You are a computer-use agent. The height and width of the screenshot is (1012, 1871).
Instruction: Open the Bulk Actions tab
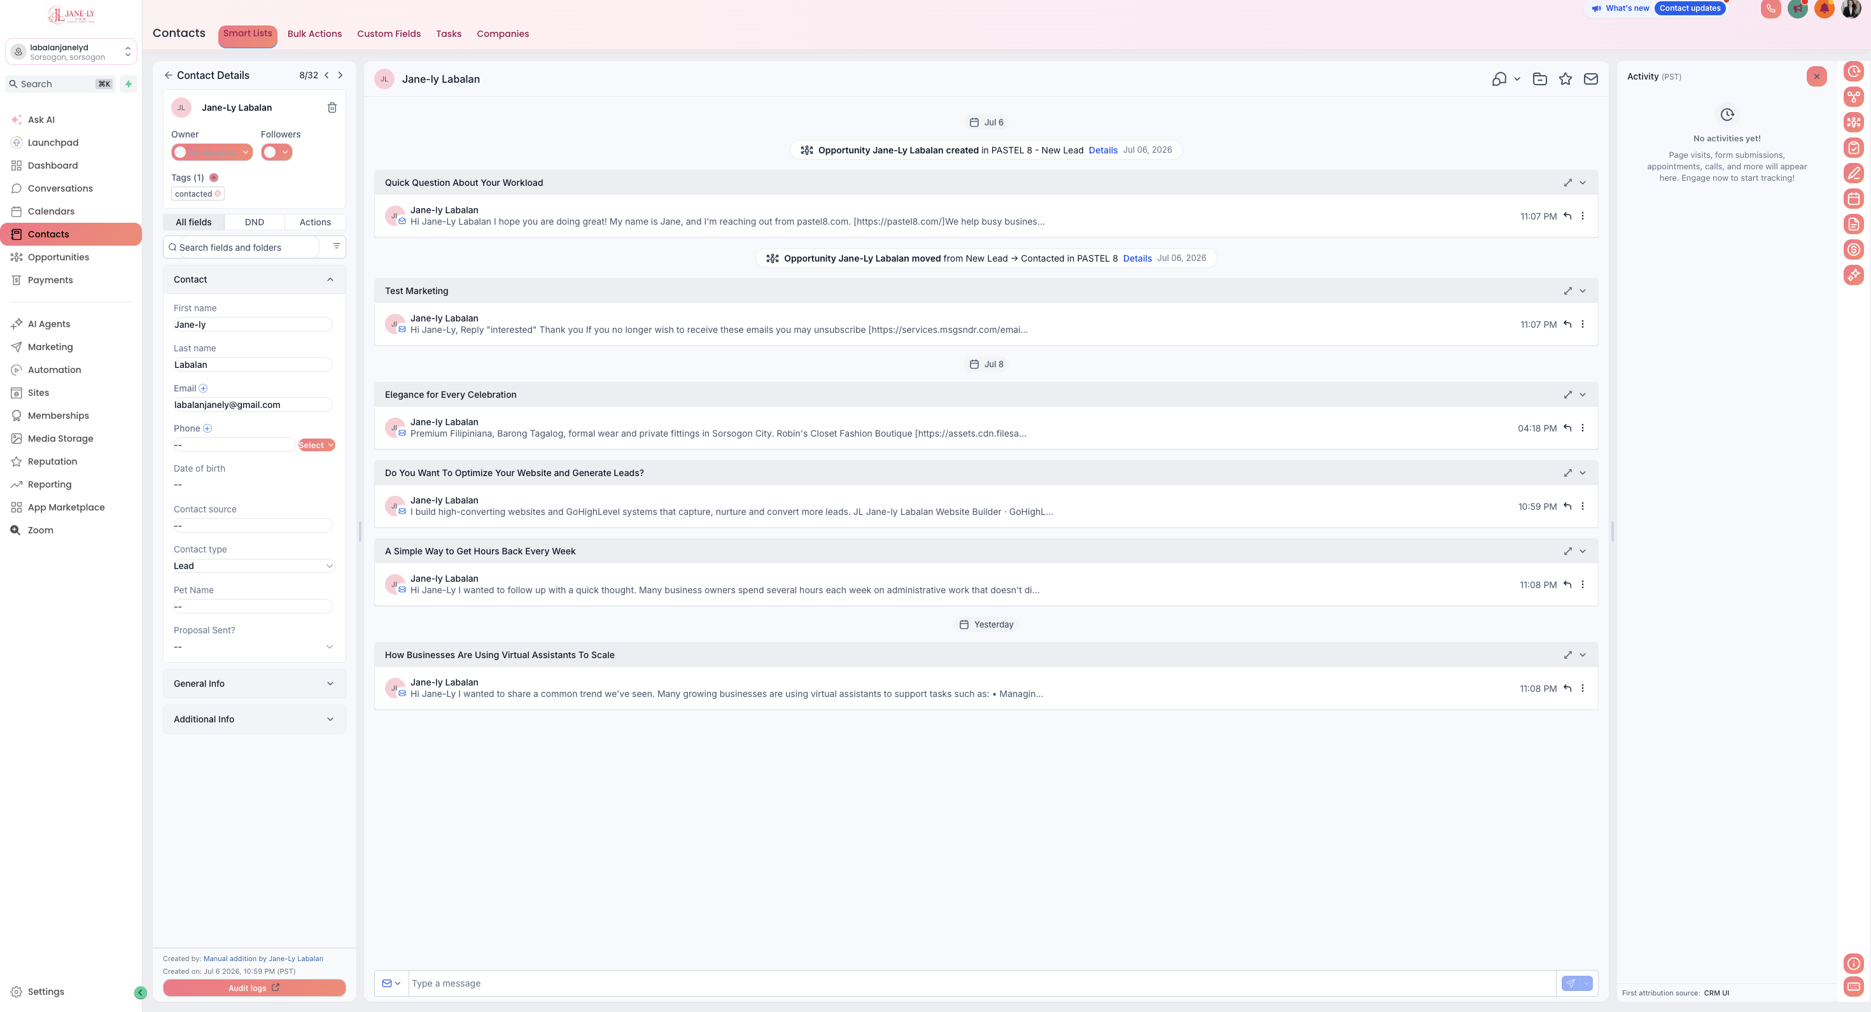coord(314,34)
